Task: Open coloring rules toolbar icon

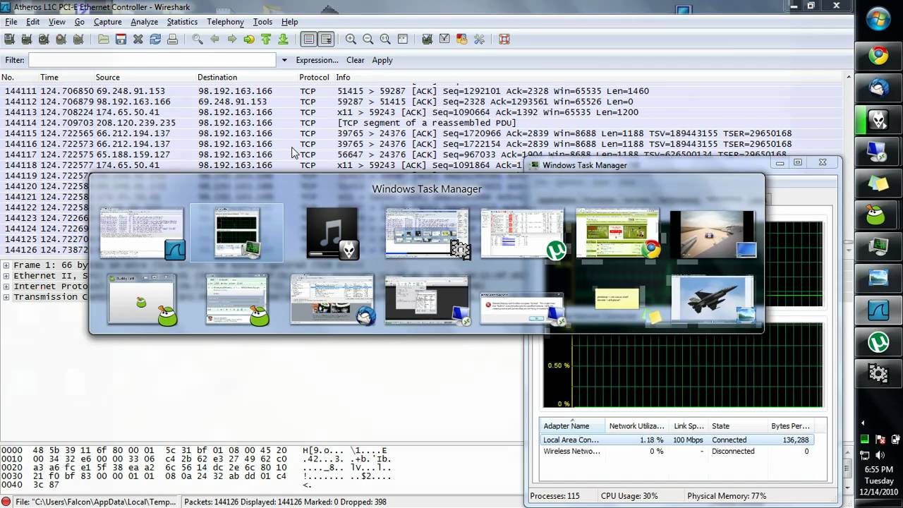Action: [x=462, y=40]
